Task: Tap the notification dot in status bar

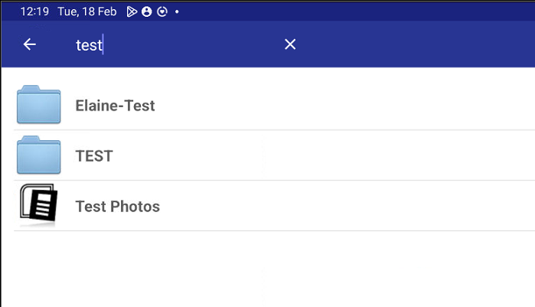Action: pyautogui.click(x=177, y=12)
